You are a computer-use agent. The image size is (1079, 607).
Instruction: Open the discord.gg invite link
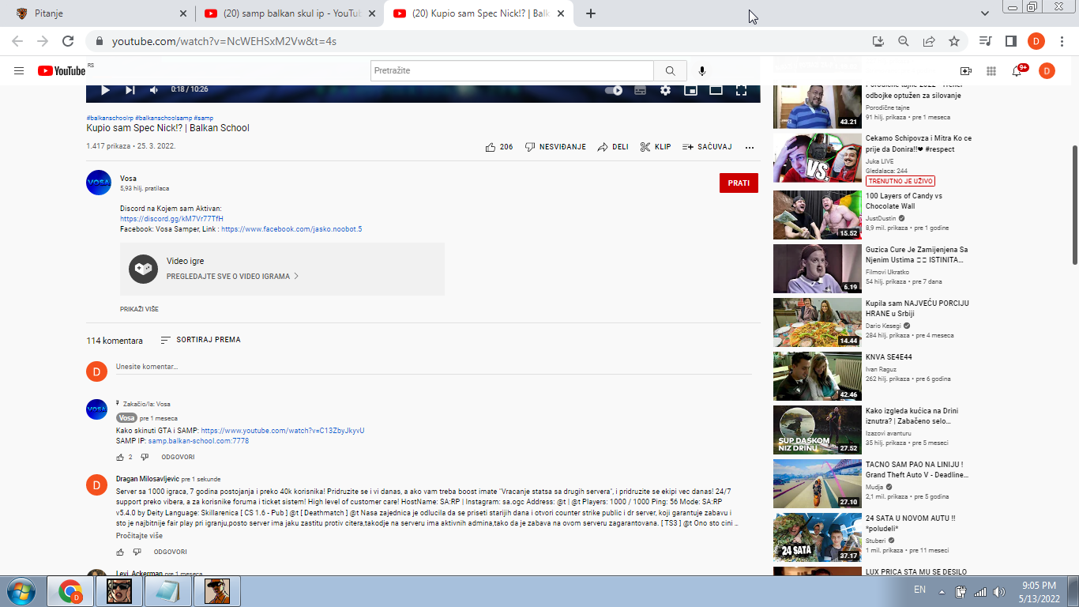[x=172, y=219]
